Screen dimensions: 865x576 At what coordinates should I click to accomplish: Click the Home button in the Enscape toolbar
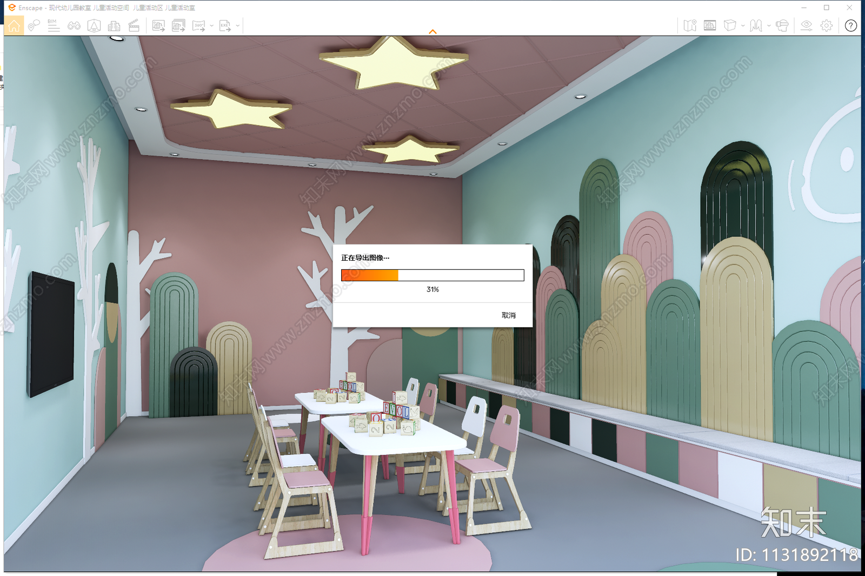[x=14, y=25]
